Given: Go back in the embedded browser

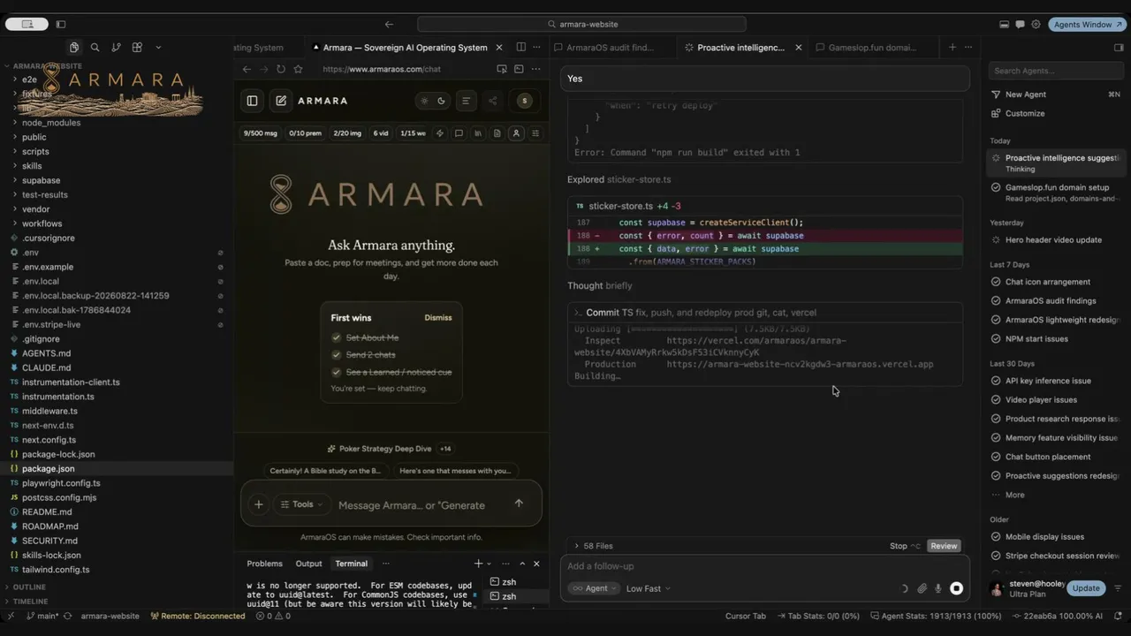Looking at the screenshot, I should coord(247,69).
